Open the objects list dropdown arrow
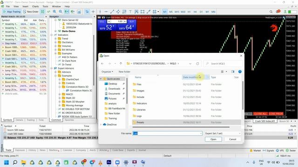The height and width of the screenshot is (167, 298). click(158, 12)
